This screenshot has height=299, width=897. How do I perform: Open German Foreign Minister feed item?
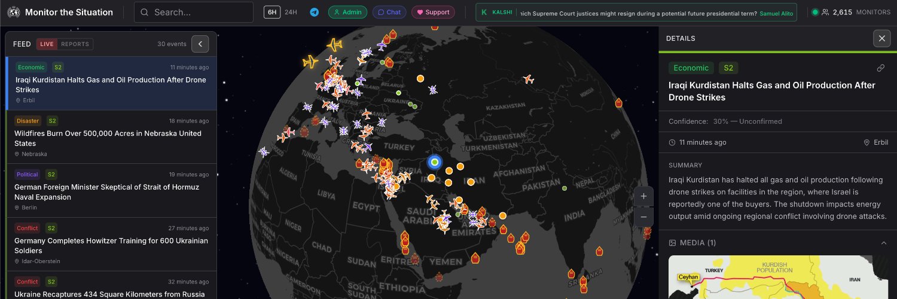point(111,190)
